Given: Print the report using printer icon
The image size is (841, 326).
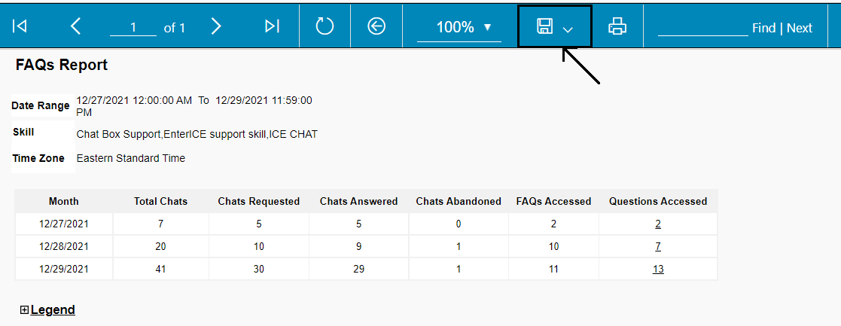Looking at the screenshot, I should click(x=617, y=26).
